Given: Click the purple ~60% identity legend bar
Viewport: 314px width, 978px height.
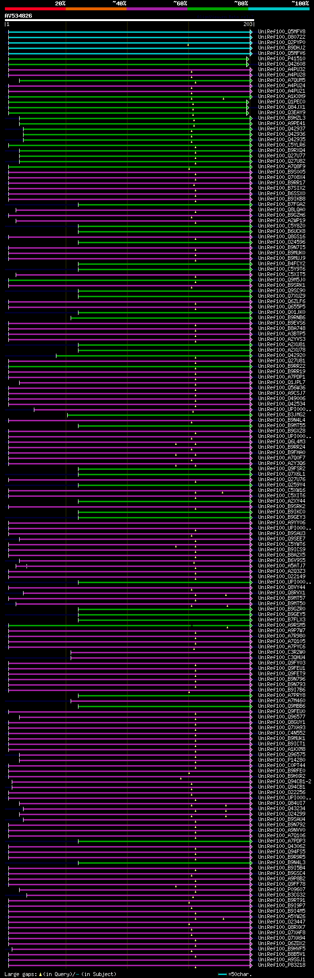Looking at the screenshot, I should click(x=157, y=9).
